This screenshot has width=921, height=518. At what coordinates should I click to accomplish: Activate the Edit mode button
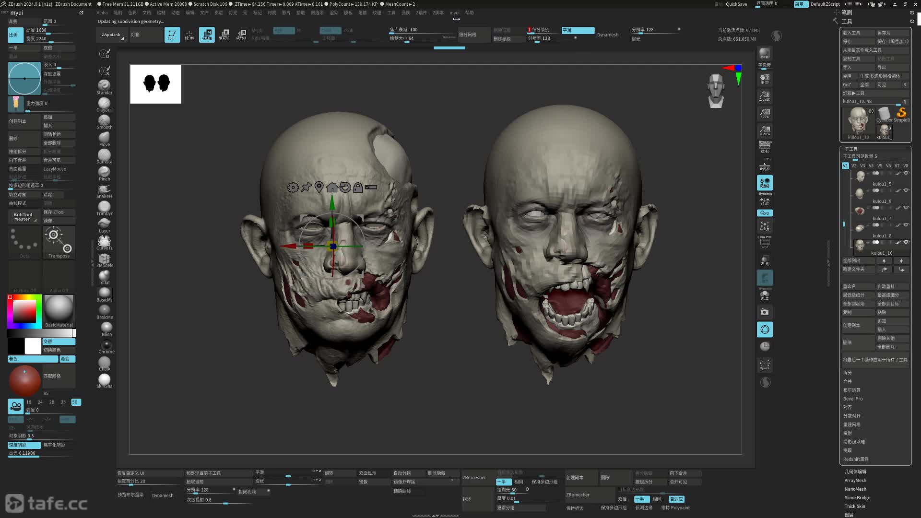(172, 35)
